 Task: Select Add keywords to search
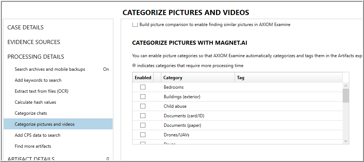pyautogui.click(x=38, y=80)
